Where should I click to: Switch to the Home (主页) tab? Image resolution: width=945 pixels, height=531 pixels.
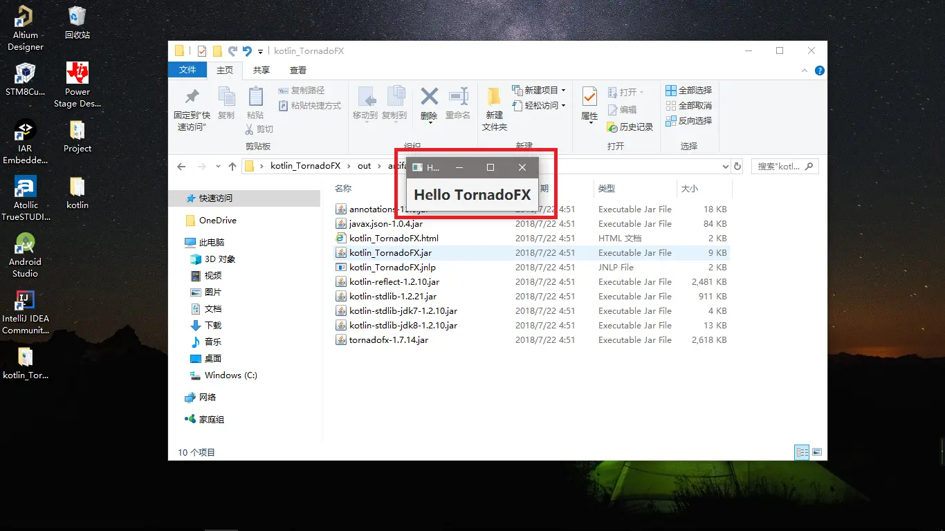(225, 71)
